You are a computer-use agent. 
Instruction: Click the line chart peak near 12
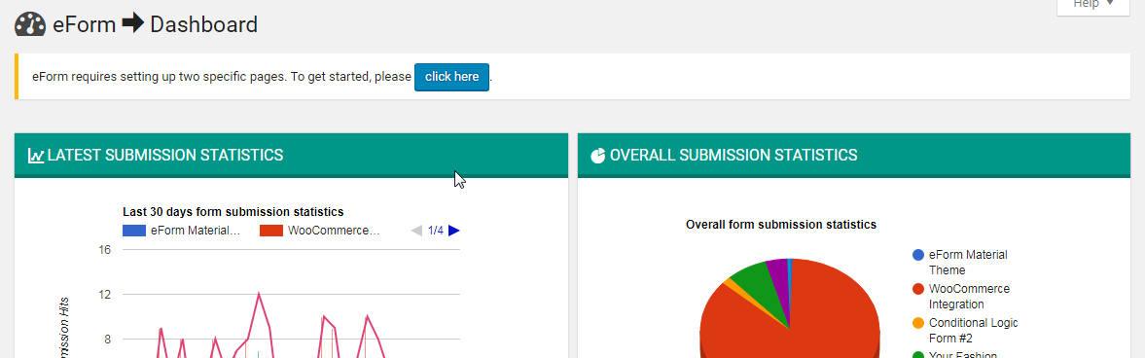tap(259, 295)
